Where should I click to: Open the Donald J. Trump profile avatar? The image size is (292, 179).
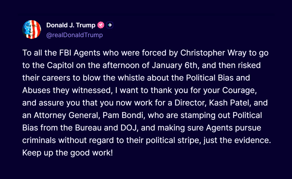point(32,29)
